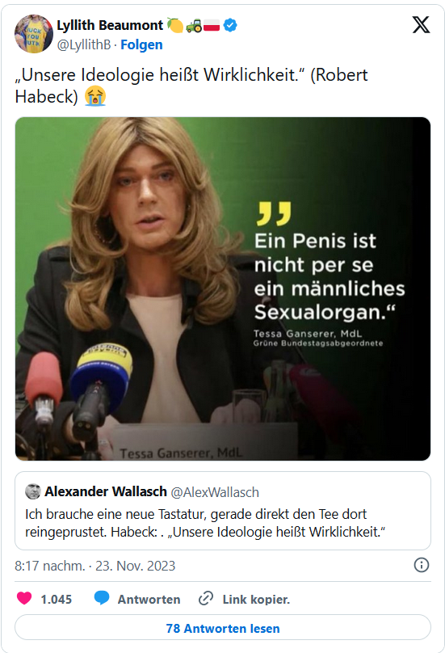Open the @LyllithB handle
445x653 pixels.
click(x=84, y=44)
